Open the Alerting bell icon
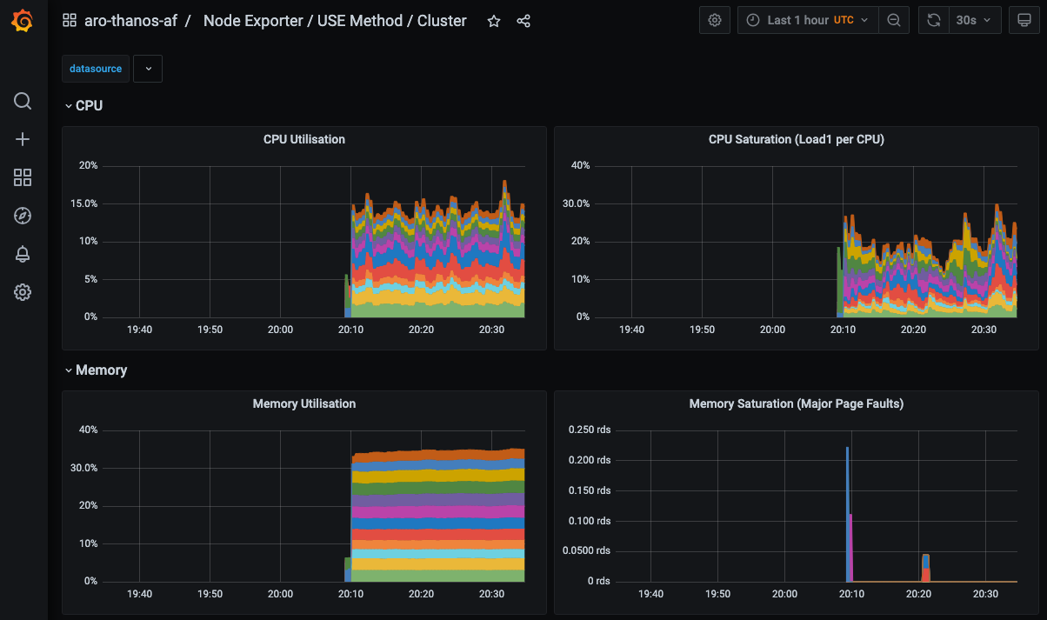The image size is (1047, 620). point(23,254)
